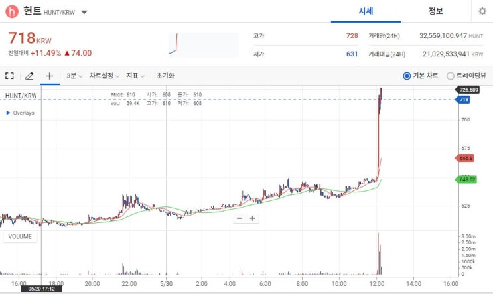
Task: Click the 5/30 date axis label
Action: point(167,284)
